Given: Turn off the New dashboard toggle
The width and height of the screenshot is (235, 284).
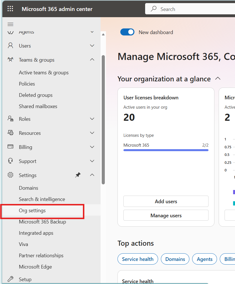Looking at the screenshot, I should tap(127, 32).
